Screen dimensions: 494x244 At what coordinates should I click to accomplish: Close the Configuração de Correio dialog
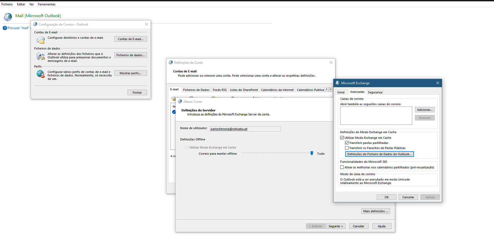(147, 24)
